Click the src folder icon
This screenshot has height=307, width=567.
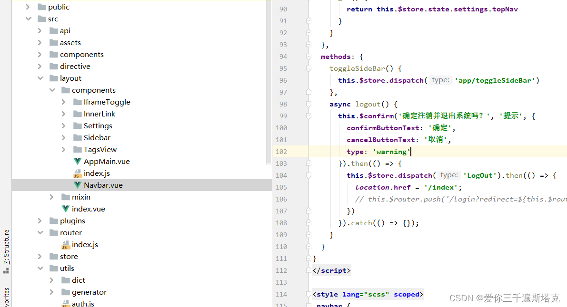coord(42,19)
